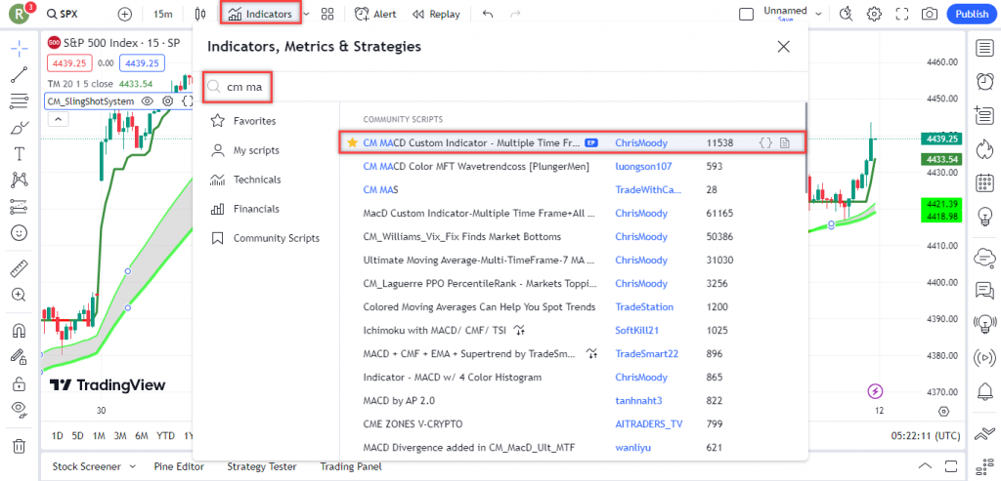
Task: Take a chart snapshot with camera
Action: click(x=930, y=14)
